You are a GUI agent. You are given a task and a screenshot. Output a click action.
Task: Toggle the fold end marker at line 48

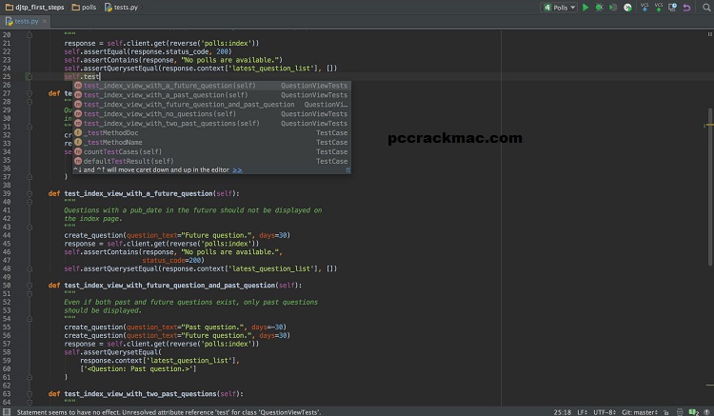30,268
